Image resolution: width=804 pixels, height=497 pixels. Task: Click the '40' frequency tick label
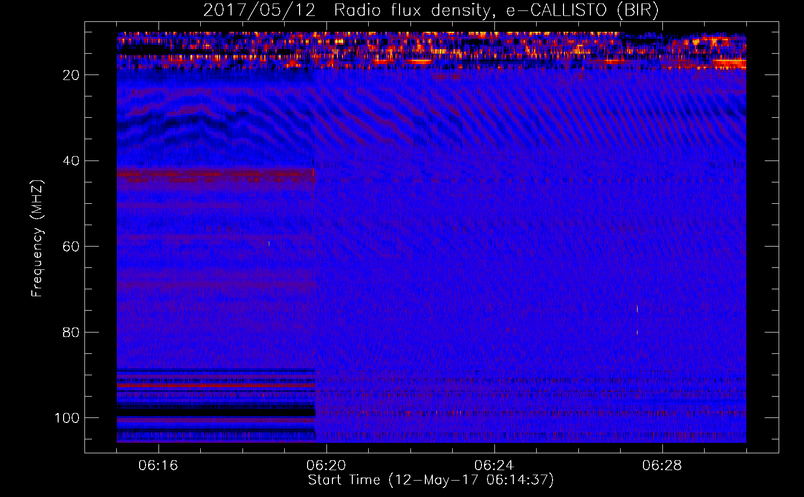click(x=71, y=161)
